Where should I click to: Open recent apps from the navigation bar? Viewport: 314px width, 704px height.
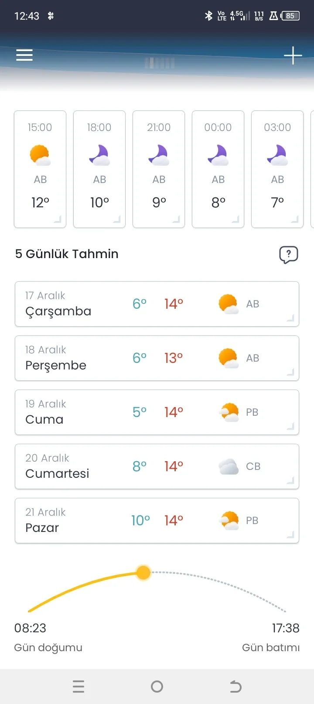pyautogui.click(x=78, y=687)
